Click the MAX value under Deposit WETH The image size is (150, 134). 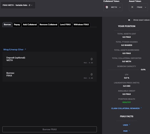88,63
